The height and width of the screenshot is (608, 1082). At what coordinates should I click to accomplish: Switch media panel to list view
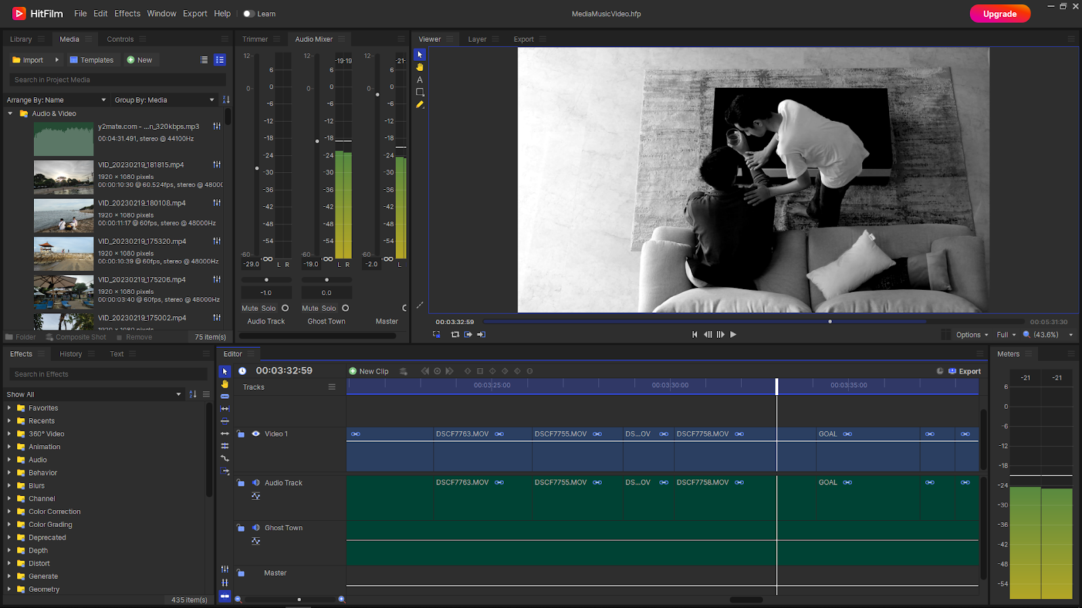(204, 60)
